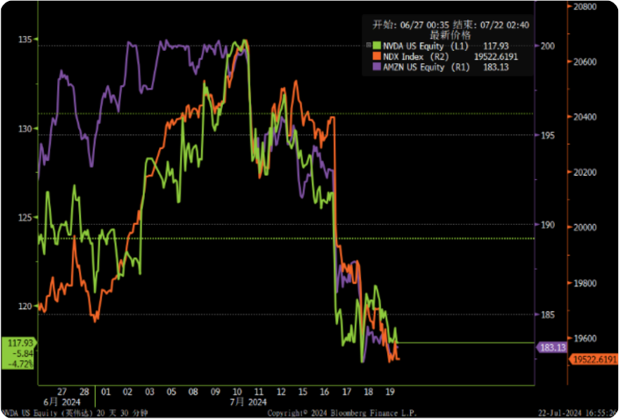The image size is (619, 419).
Task: Click the small gray legend handle beside NVDA
Action: tap(368, 45)
